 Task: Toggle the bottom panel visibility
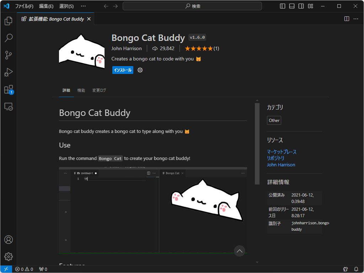pos(291,6)
